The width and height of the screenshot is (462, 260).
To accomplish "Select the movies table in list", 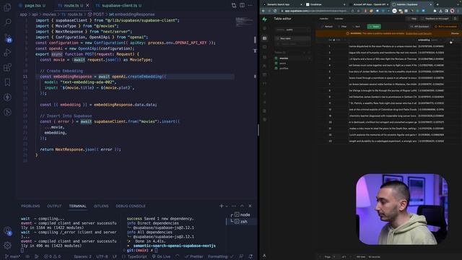I will click(292, 58).
